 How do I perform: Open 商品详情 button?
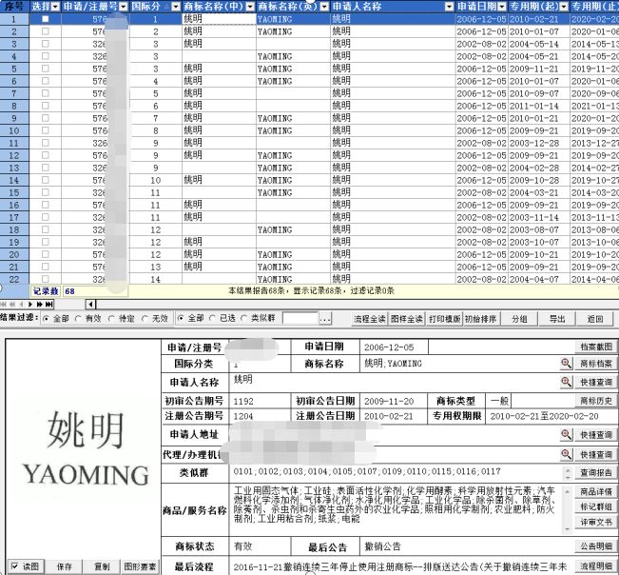tap(596, 491)
